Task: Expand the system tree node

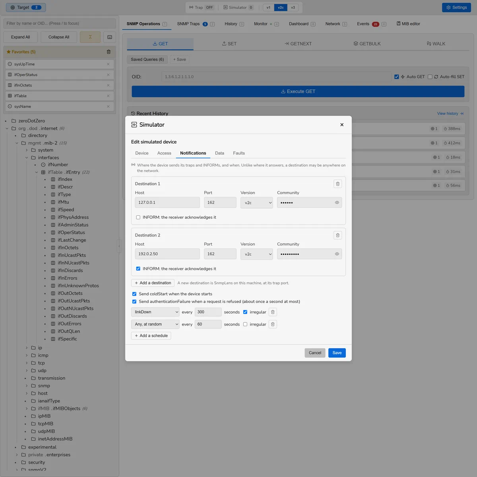Action: (27, 150)
